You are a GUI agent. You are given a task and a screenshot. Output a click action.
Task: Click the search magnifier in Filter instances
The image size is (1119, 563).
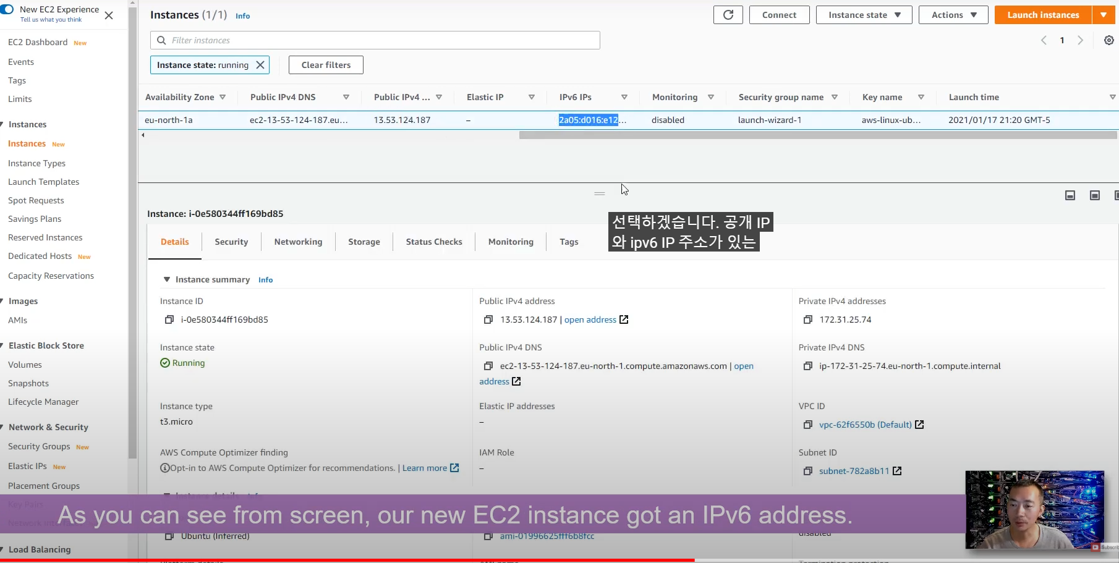(x=161, y=40)
